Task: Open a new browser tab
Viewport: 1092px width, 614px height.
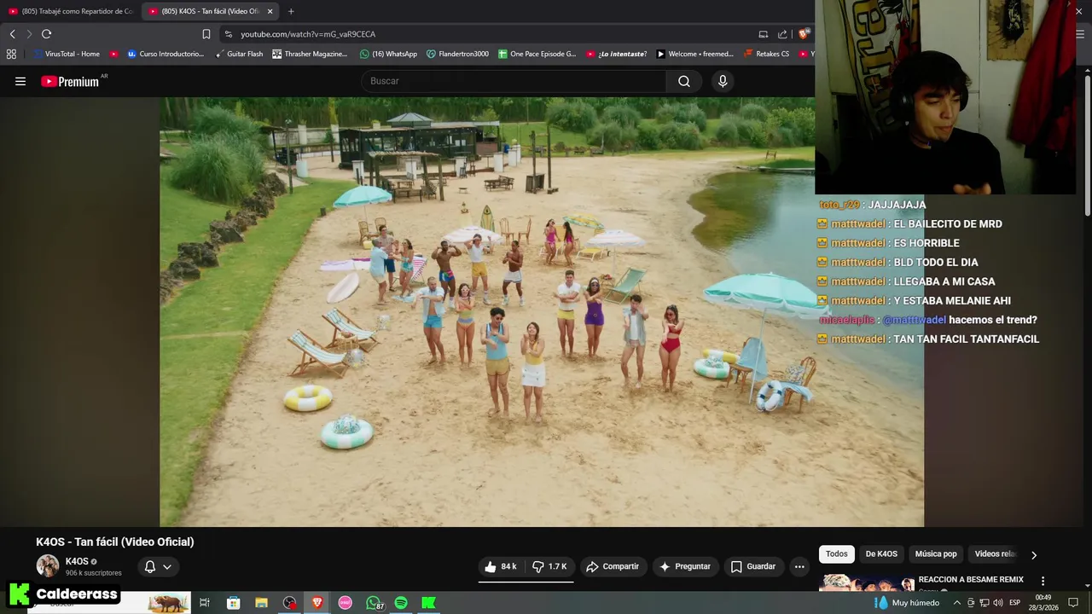Action: (291, 11)
